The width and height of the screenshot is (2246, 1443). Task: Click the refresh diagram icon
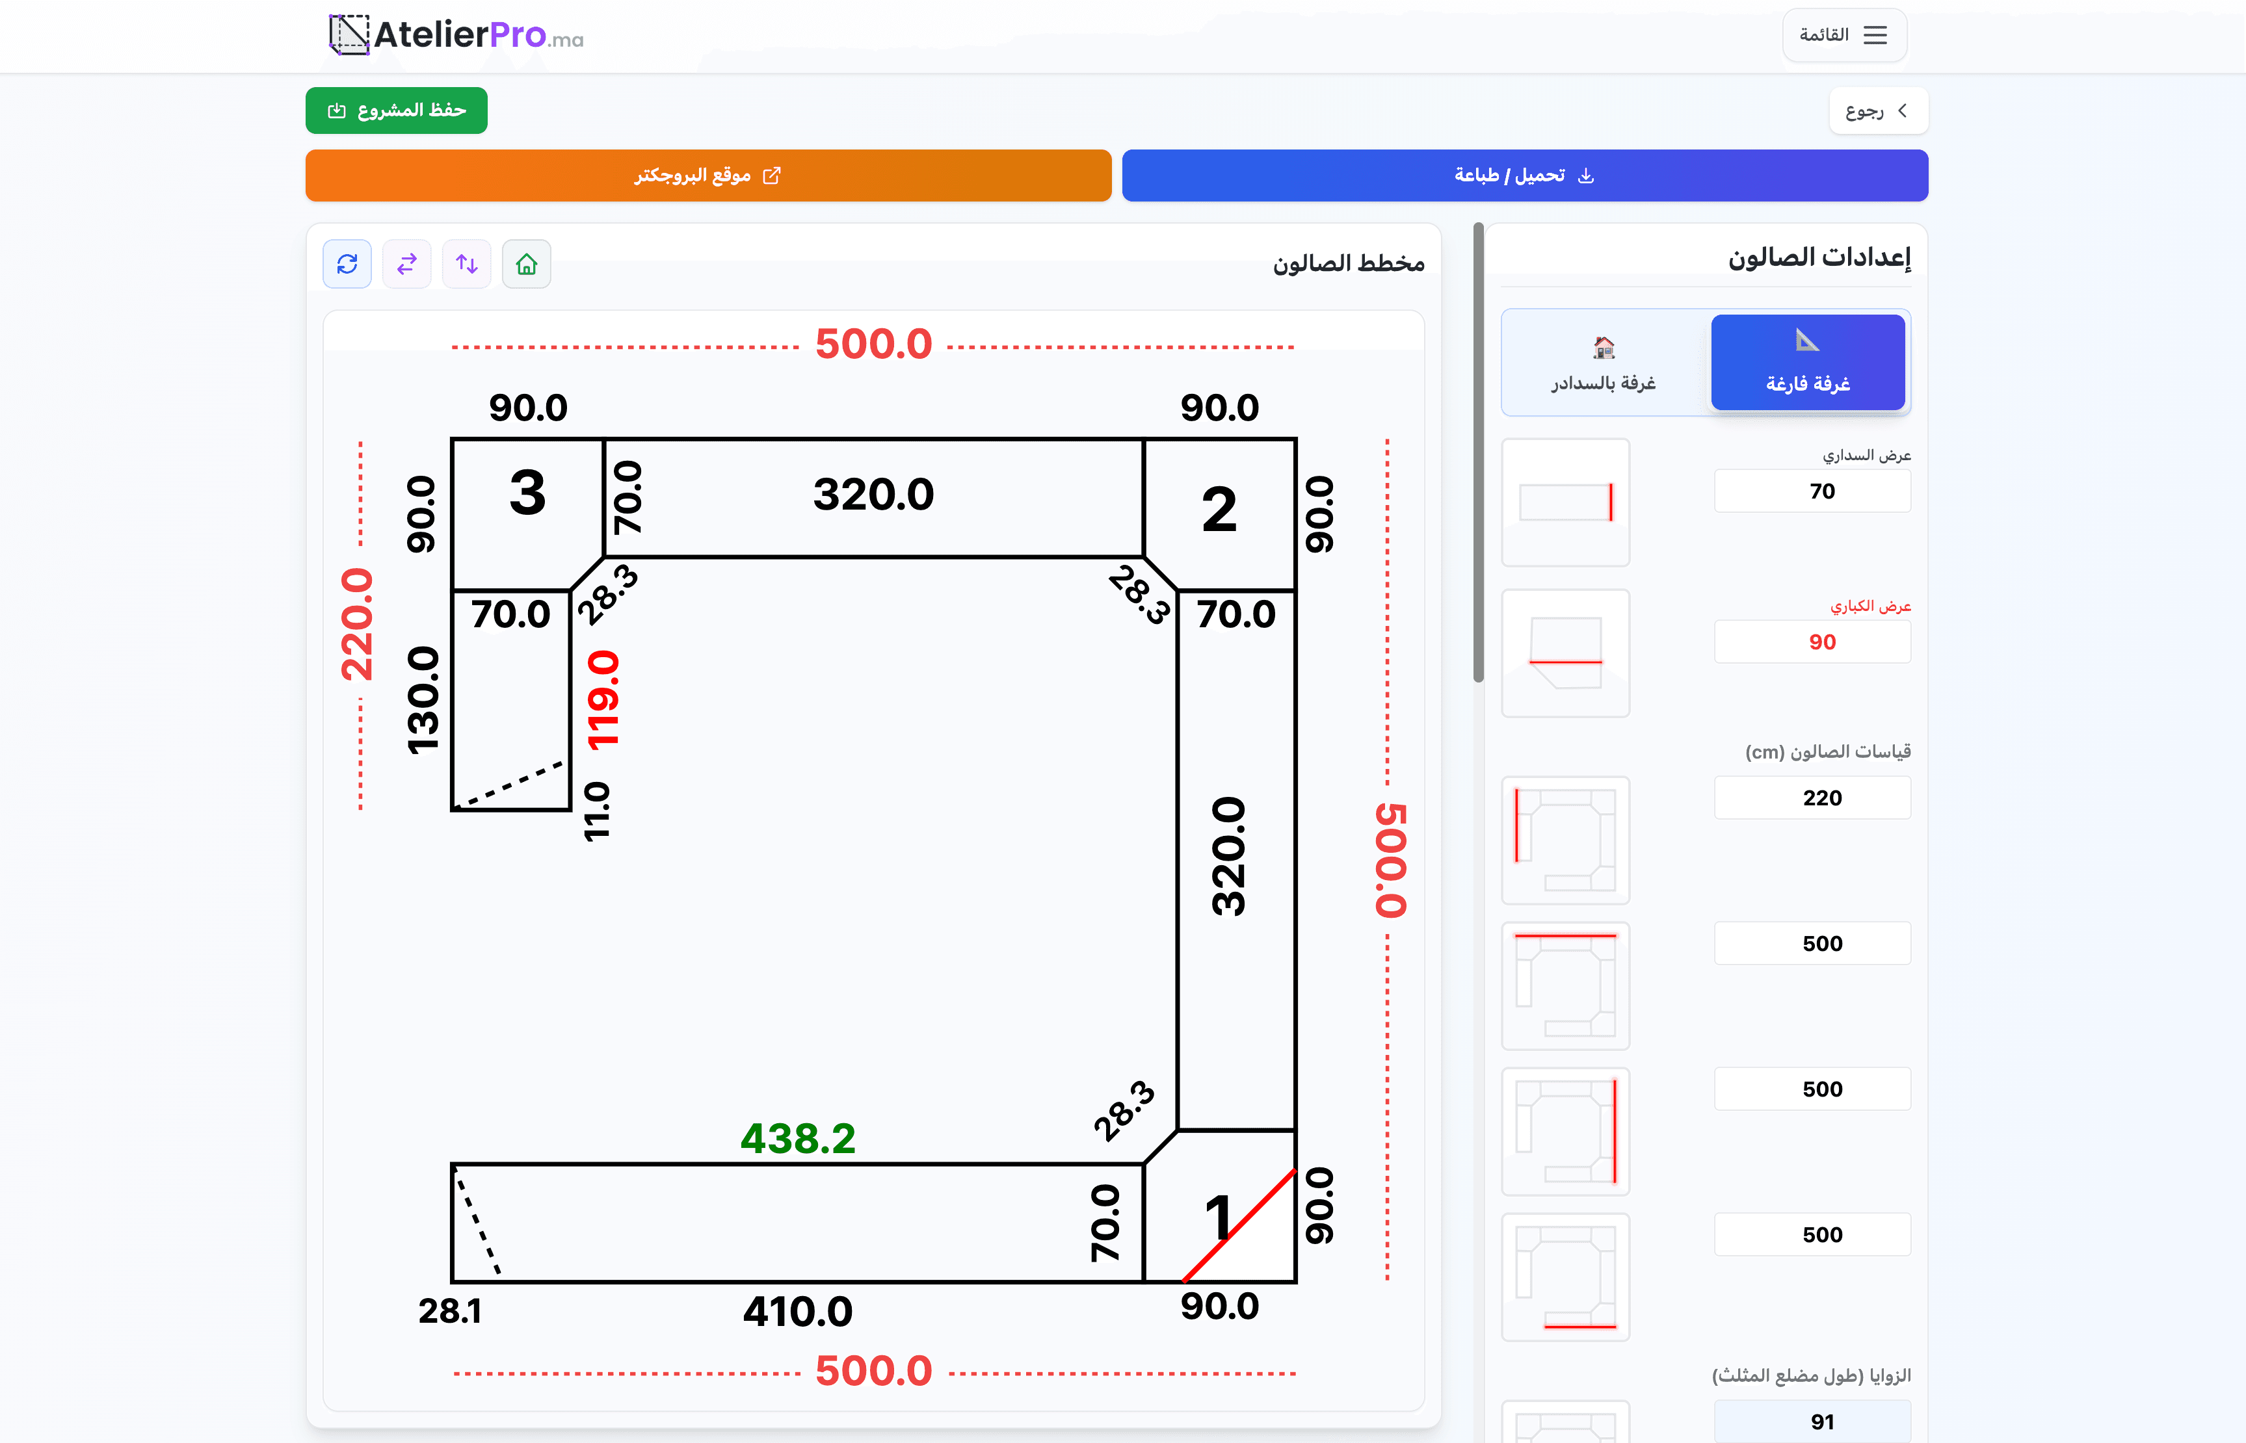(x=347, y=265)
